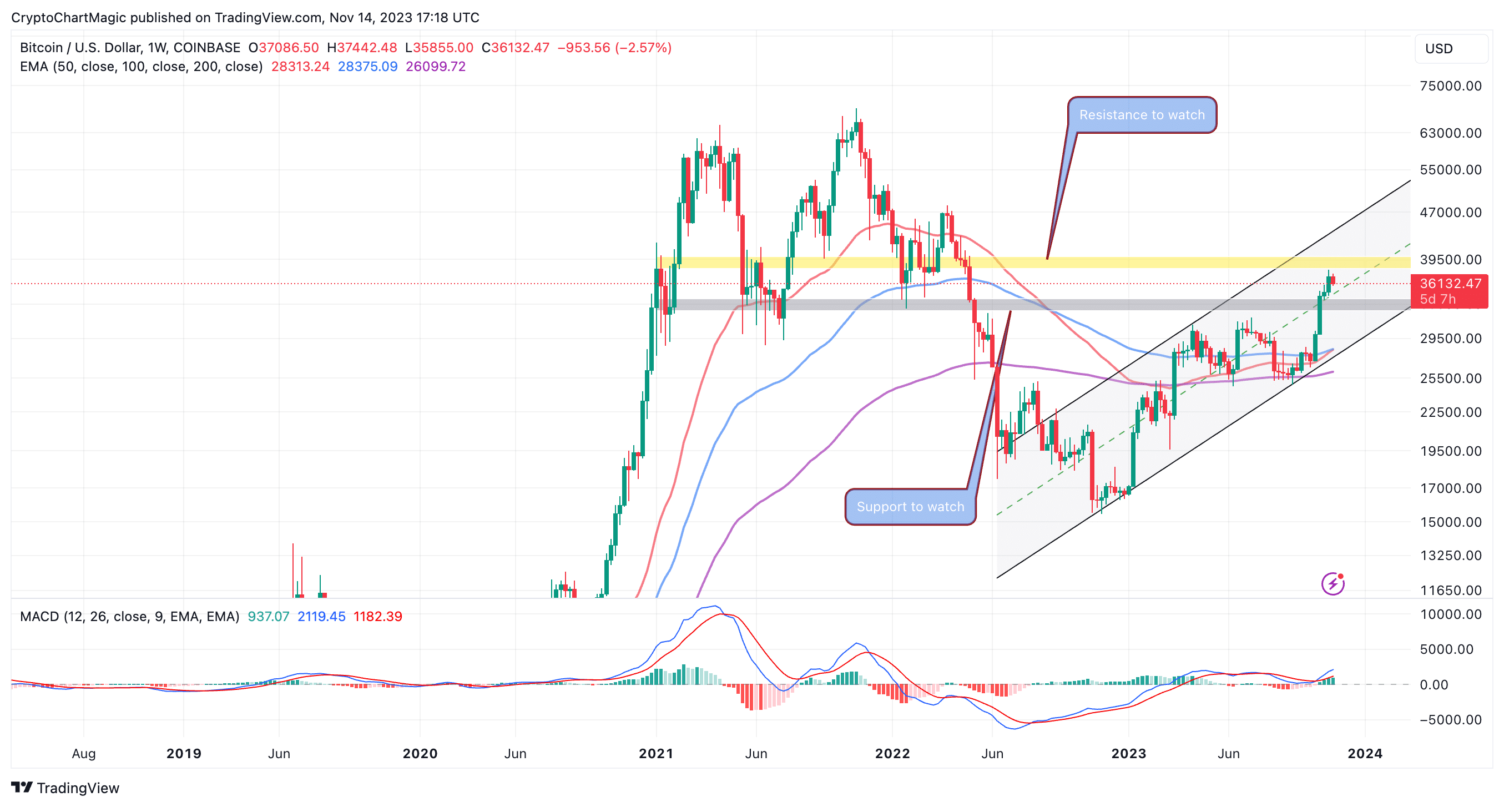The width and height of the screenshot is (1504, 807).
Task: Click the 0.00 MACD axis label
Action: [x=1434, y=684]
